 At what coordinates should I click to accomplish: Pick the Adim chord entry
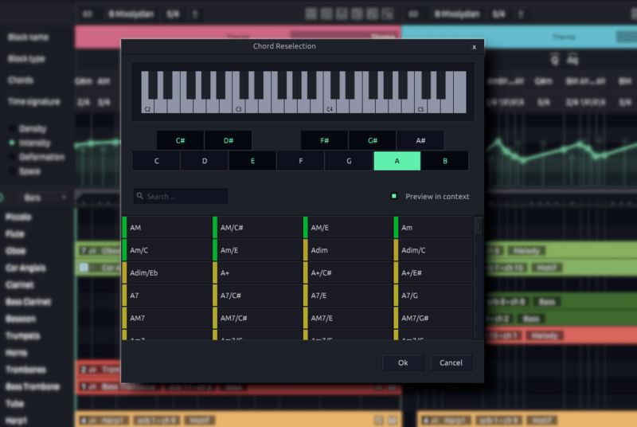348,250
